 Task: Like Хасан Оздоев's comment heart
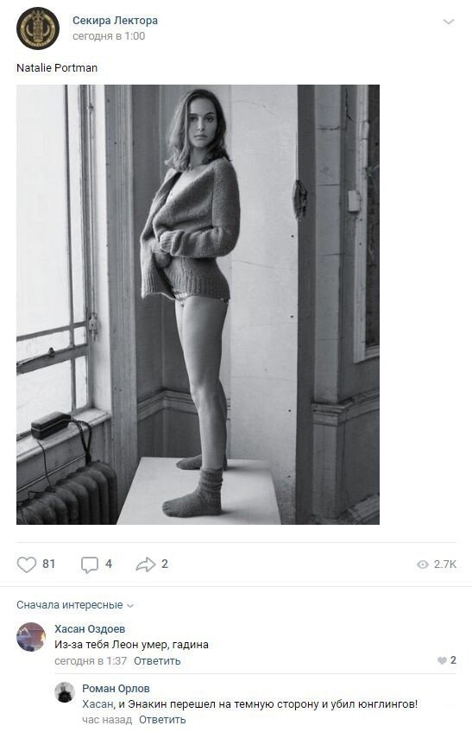point(442,660)
